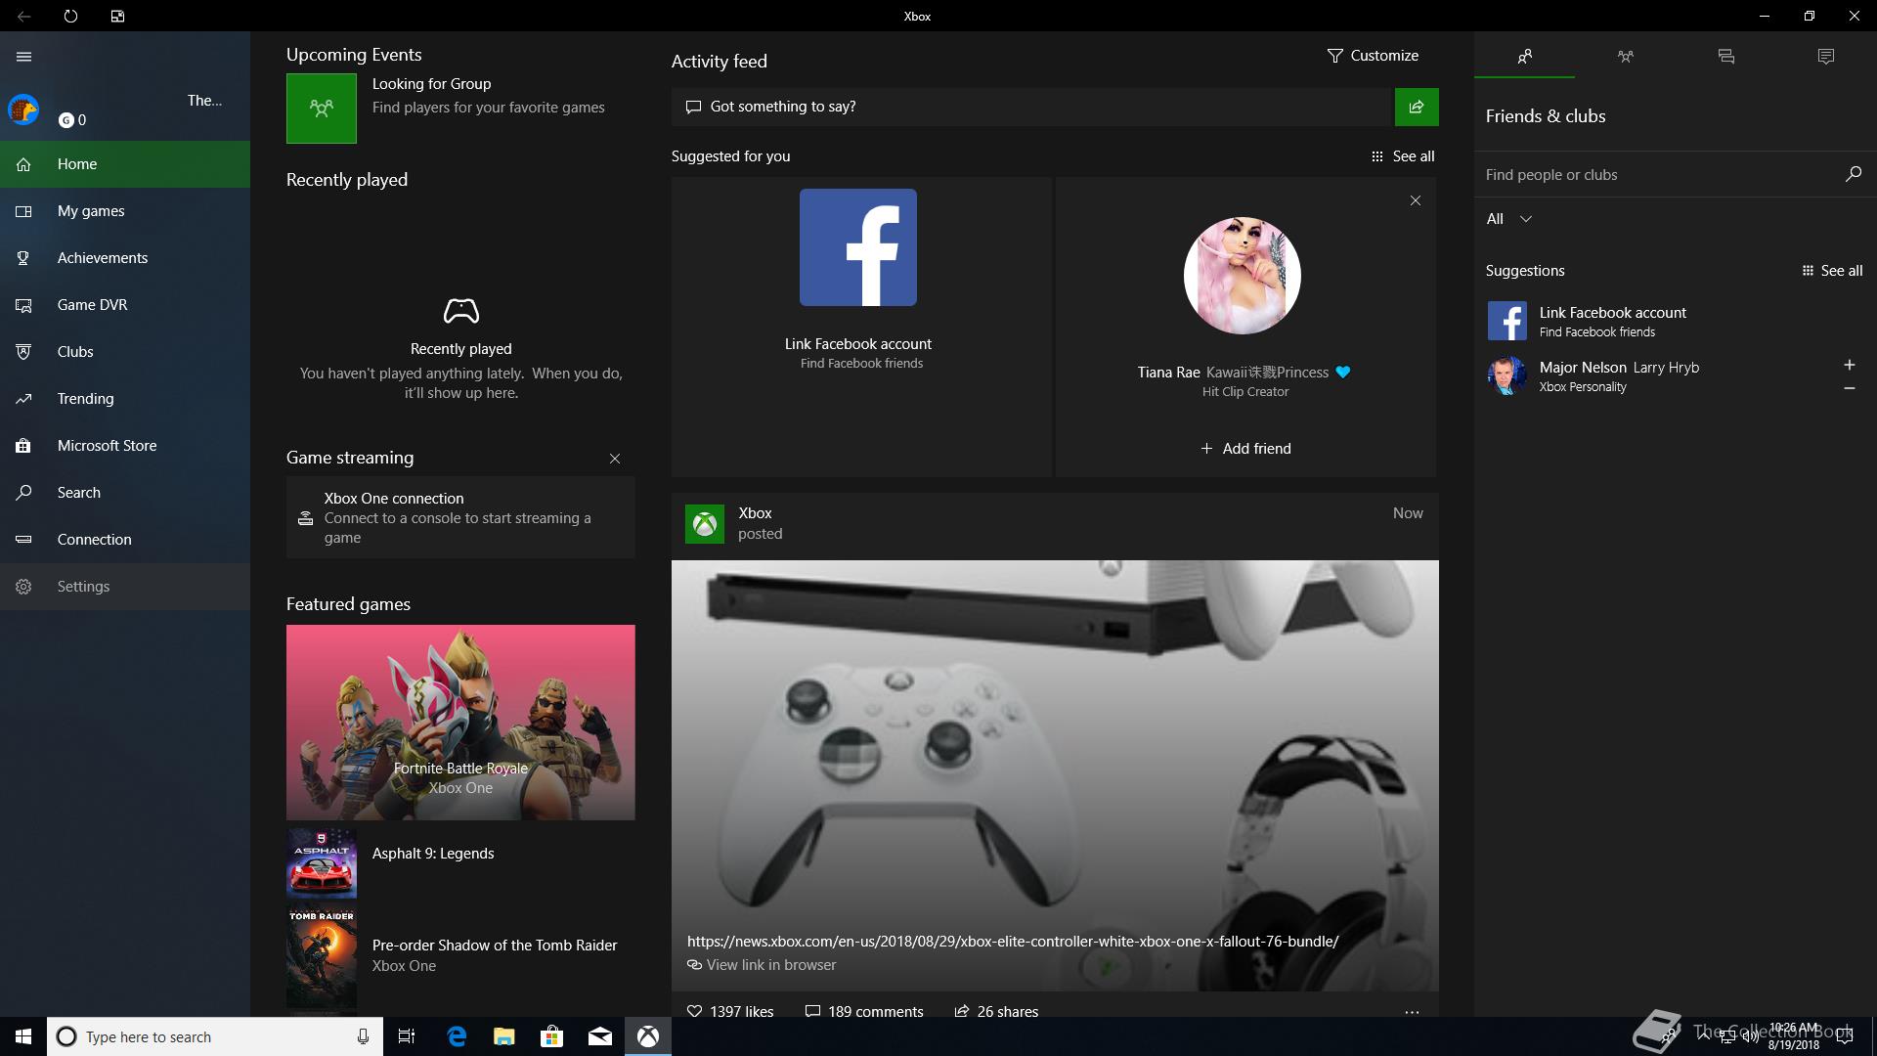Open Looking for Group green tile

(x=322, y=109)
